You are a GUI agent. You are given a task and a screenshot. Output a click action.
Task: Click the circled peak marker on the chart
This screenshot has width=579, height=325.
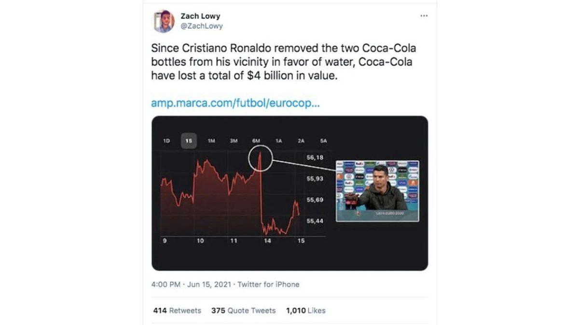pos(260,159)
